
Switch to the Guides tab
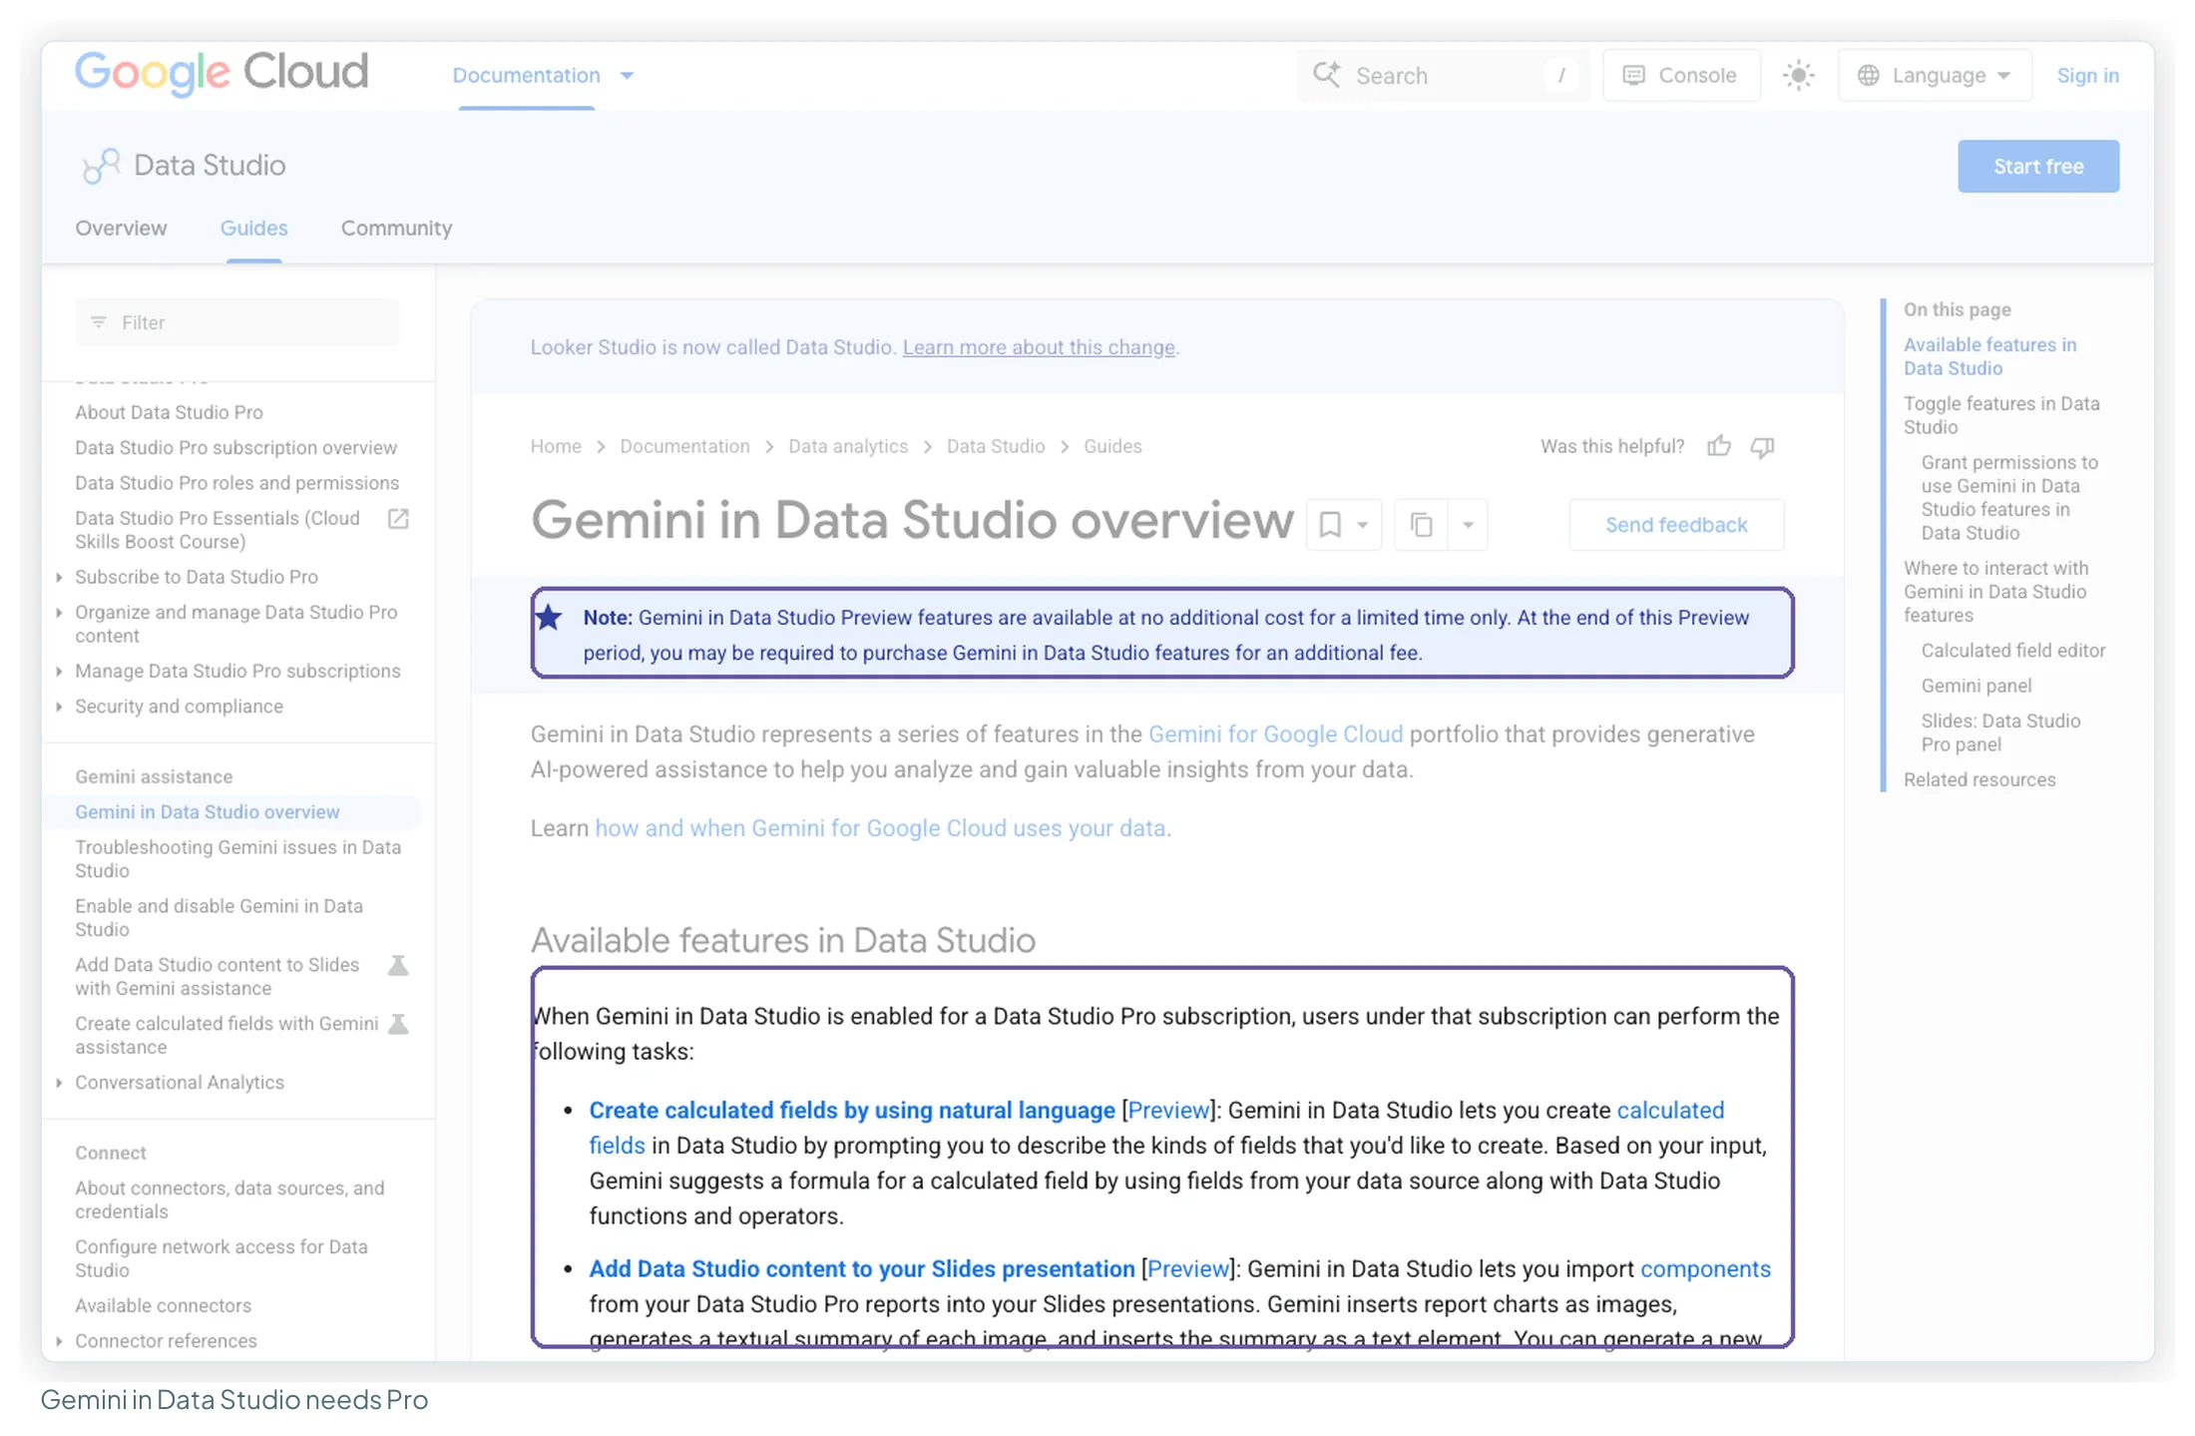(253, 229)
